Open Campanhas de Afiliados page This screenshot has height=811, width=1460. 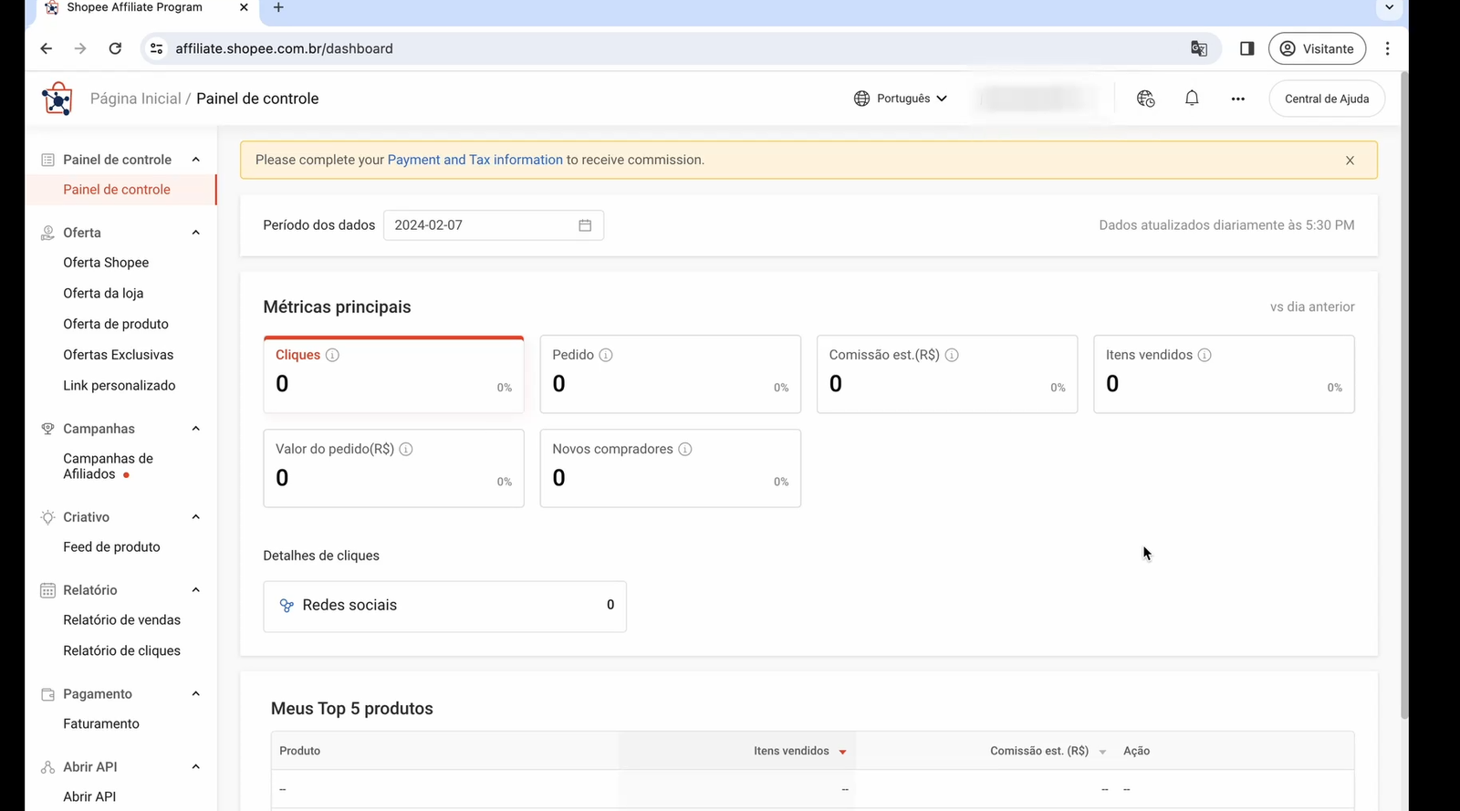(108, 466)
